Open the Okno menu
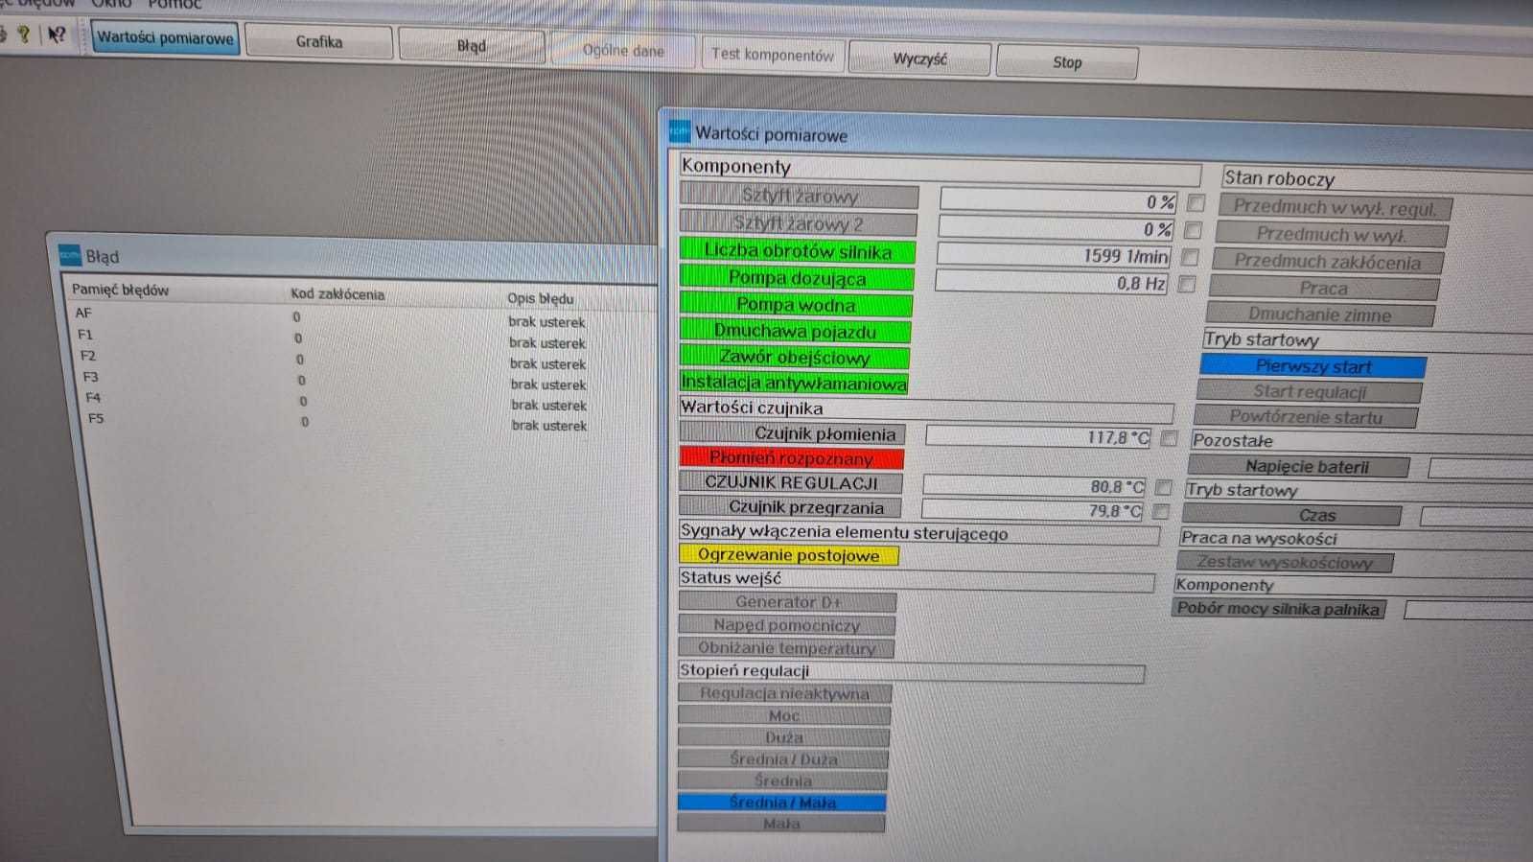The height and width of the screenshot is (862, 1533). pos(111,4)
